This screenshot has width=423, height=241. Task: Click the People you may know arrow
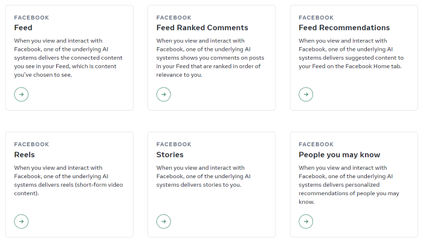coord(306,221)
